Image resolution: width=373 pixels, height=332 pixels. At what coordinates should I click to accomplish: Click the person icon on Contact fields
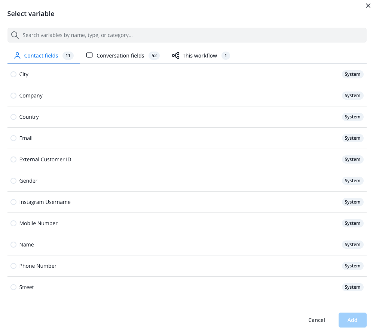[17, 56]
